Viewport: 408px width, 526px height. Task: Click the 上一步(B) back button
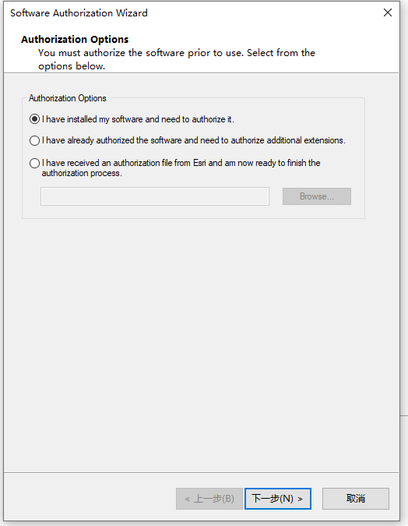coord(209,499)
